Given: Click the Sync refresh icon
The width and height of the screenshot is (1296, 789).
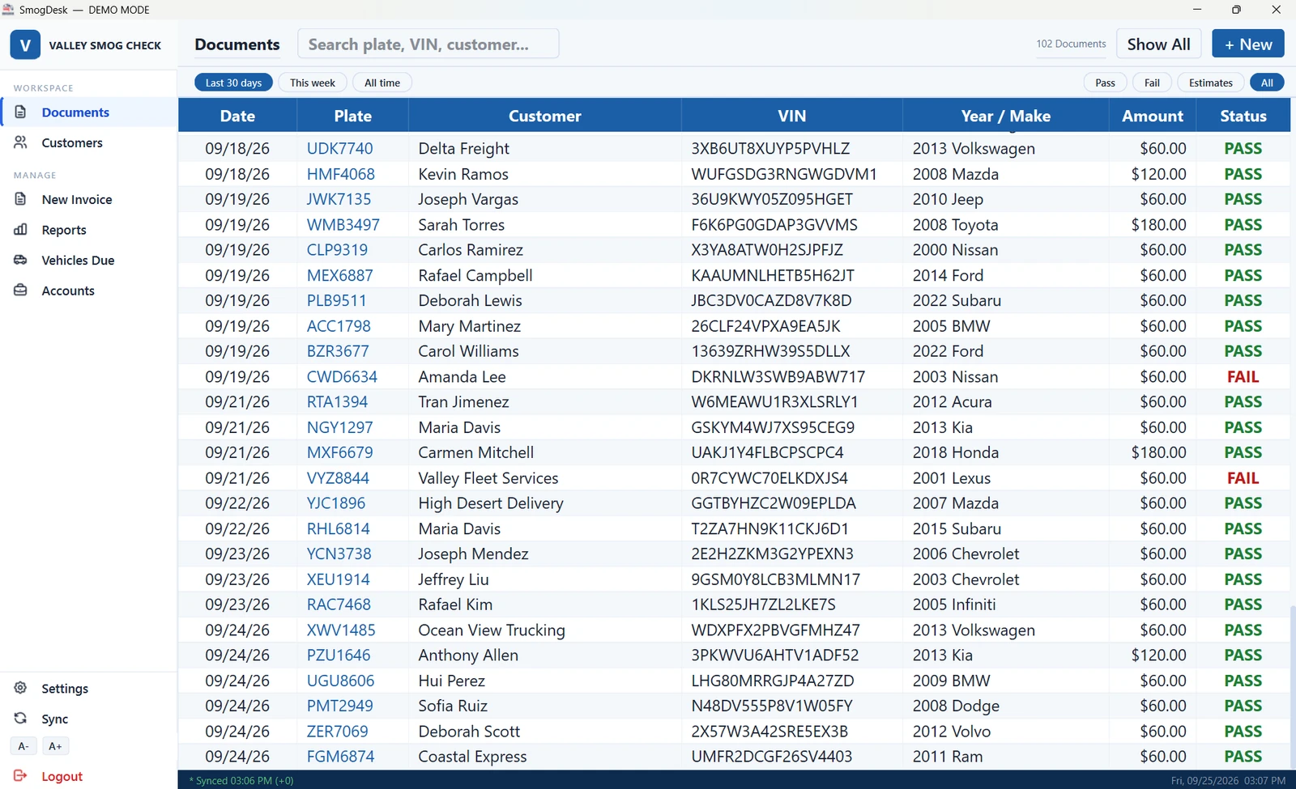Looking at the screenshot, I should (21, 719).
